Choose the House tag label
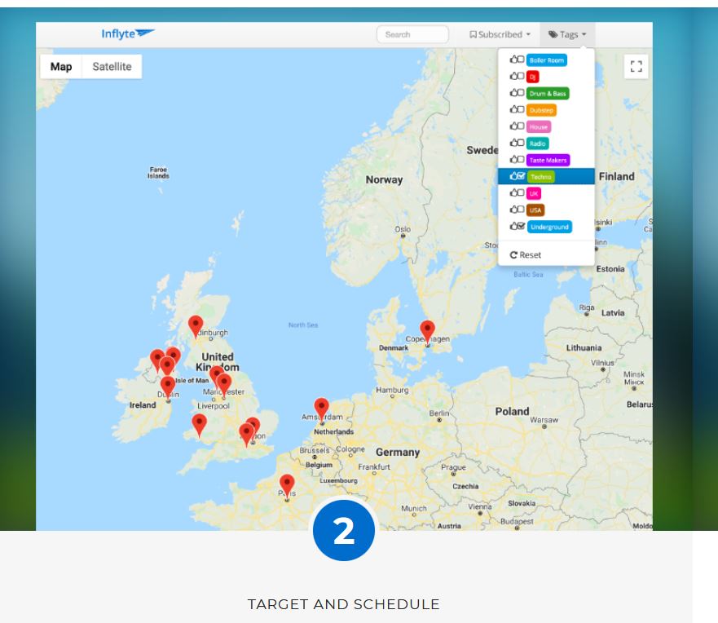This screenshot has width=718, height=623. click(x=539, y=127)
